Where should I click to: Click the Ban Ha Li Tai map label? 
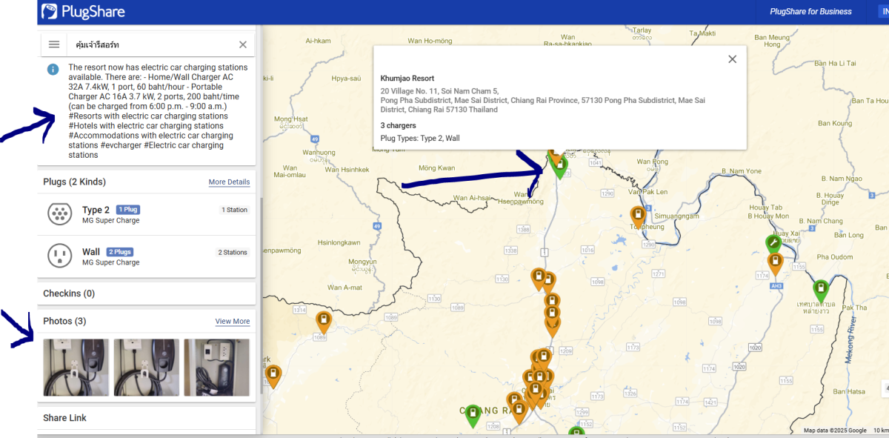pyautogui.click(x=835, y=63)
